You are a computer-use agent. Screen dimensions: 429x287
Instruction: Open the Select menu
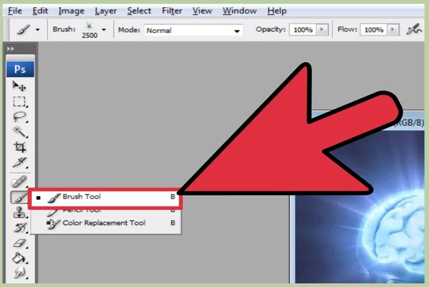point(139,11)
